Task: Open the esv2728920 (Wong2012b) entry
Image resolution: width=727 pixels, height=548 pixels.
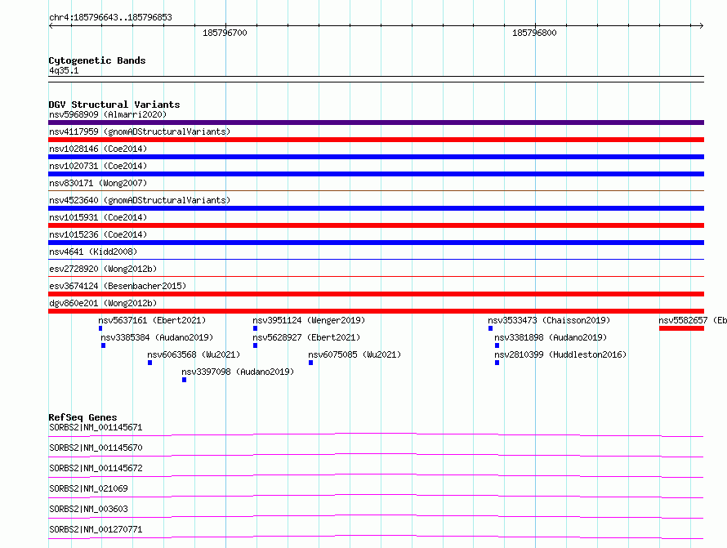Action: [103, 269]
